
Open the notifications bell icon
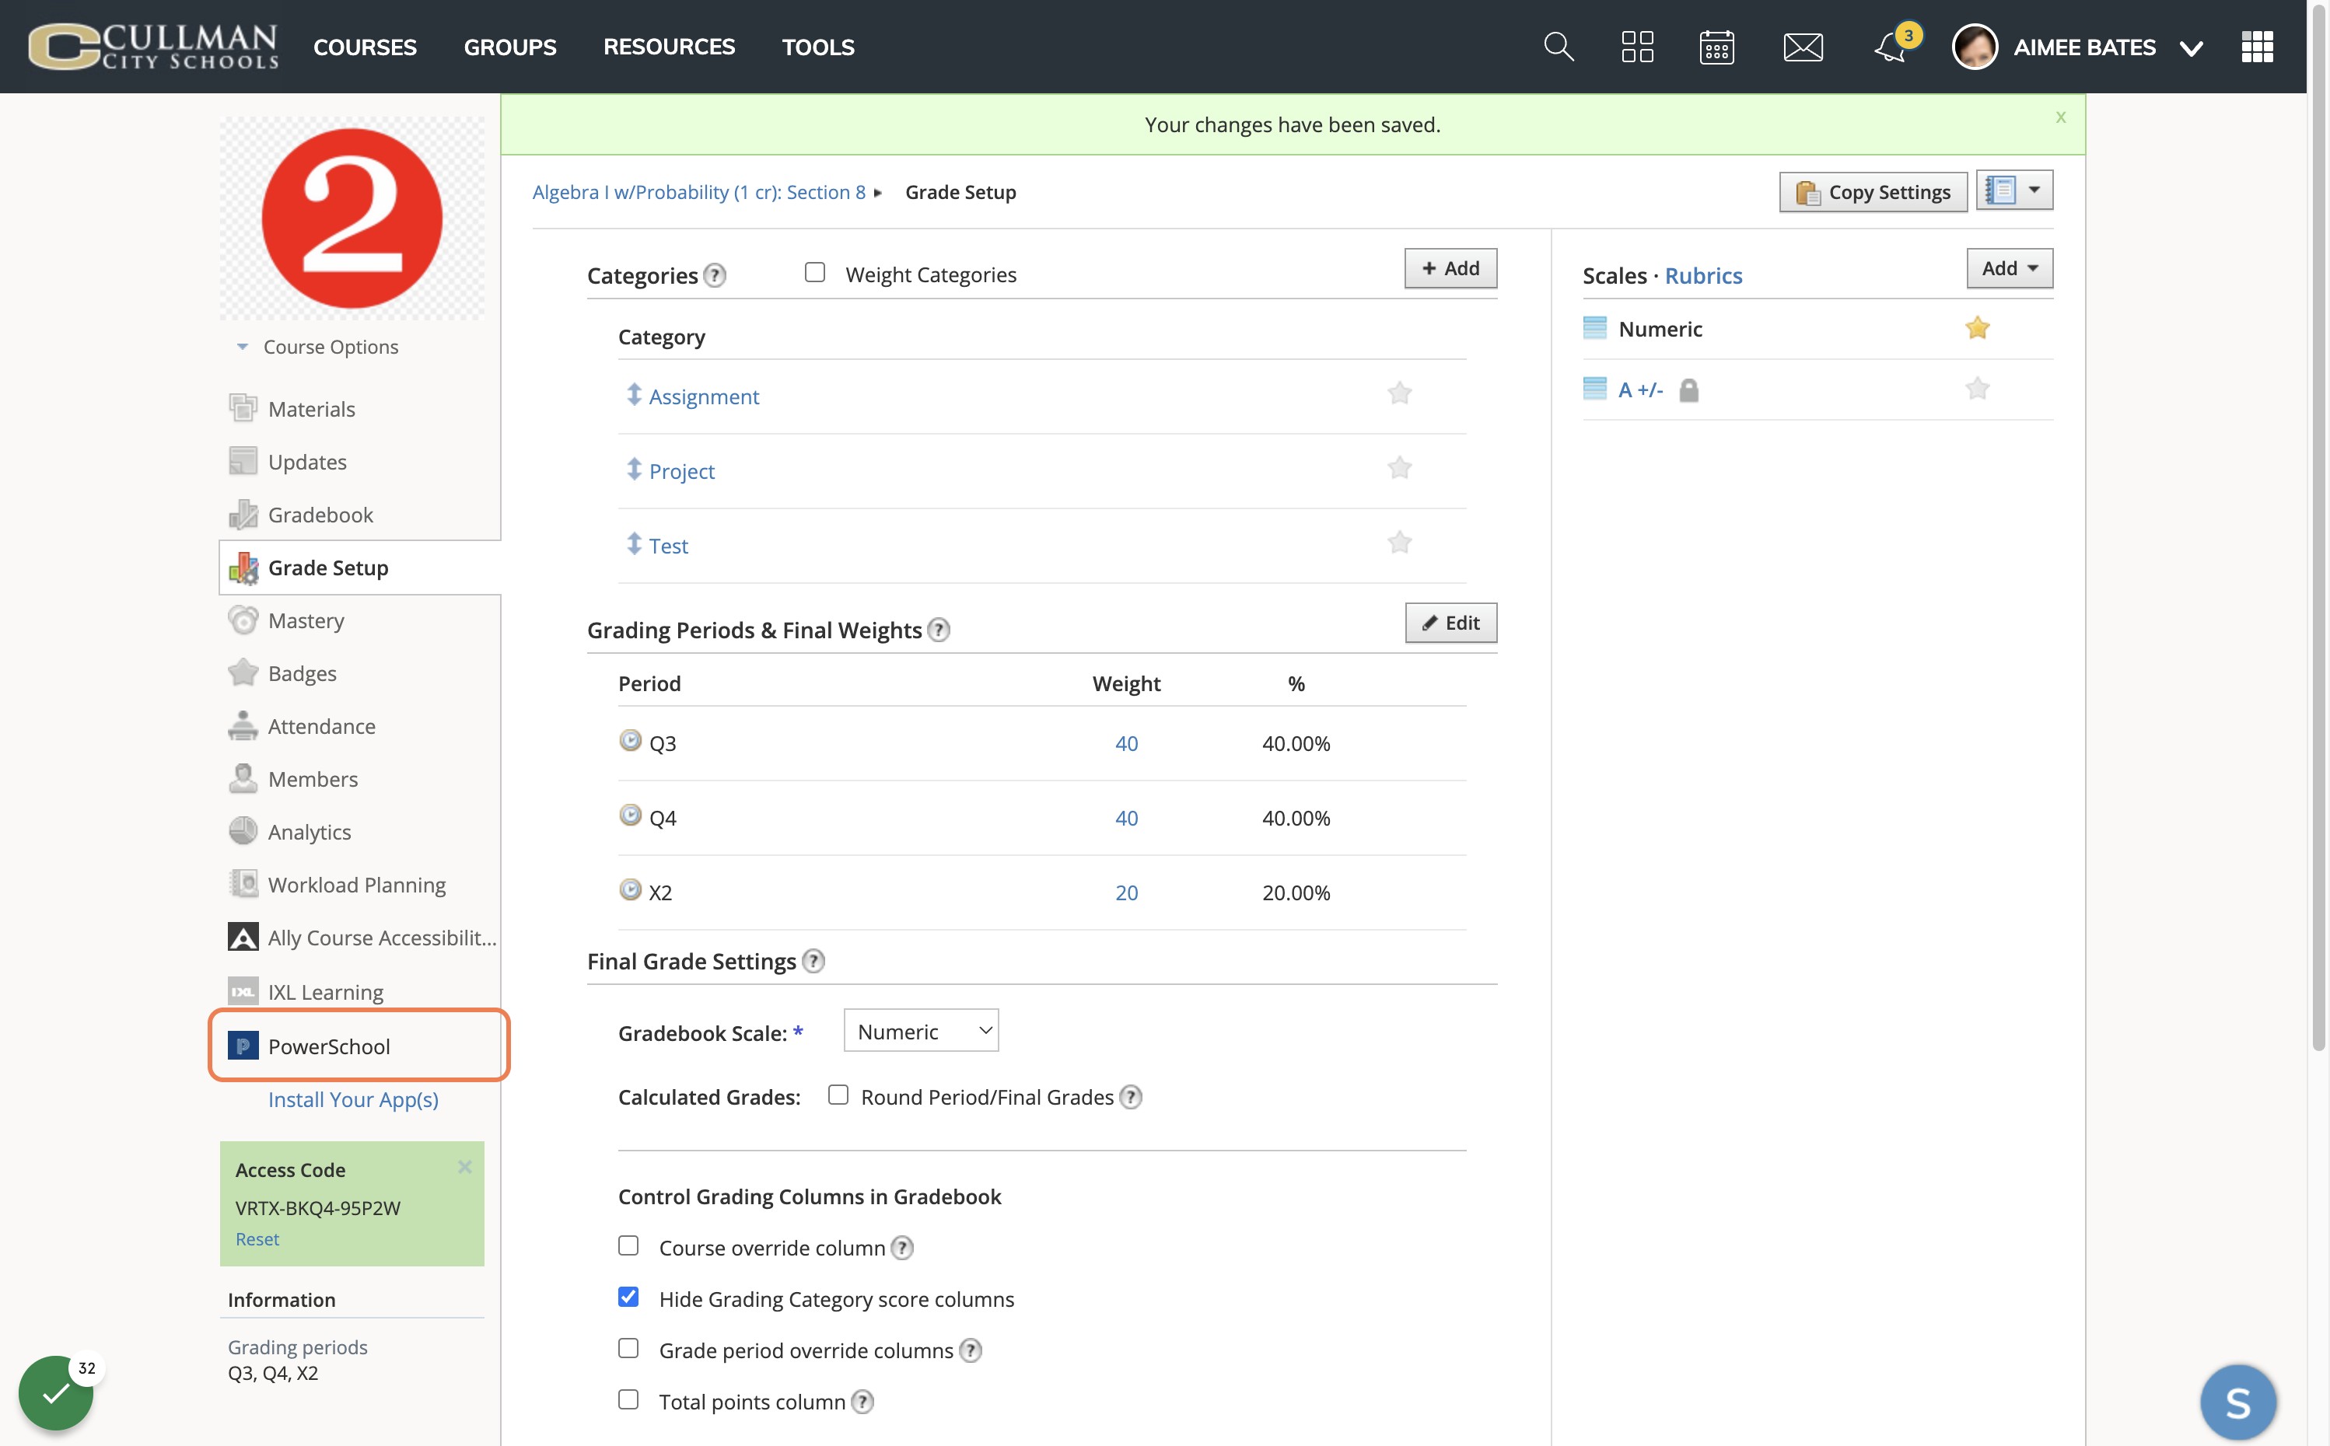[1890, 47]
